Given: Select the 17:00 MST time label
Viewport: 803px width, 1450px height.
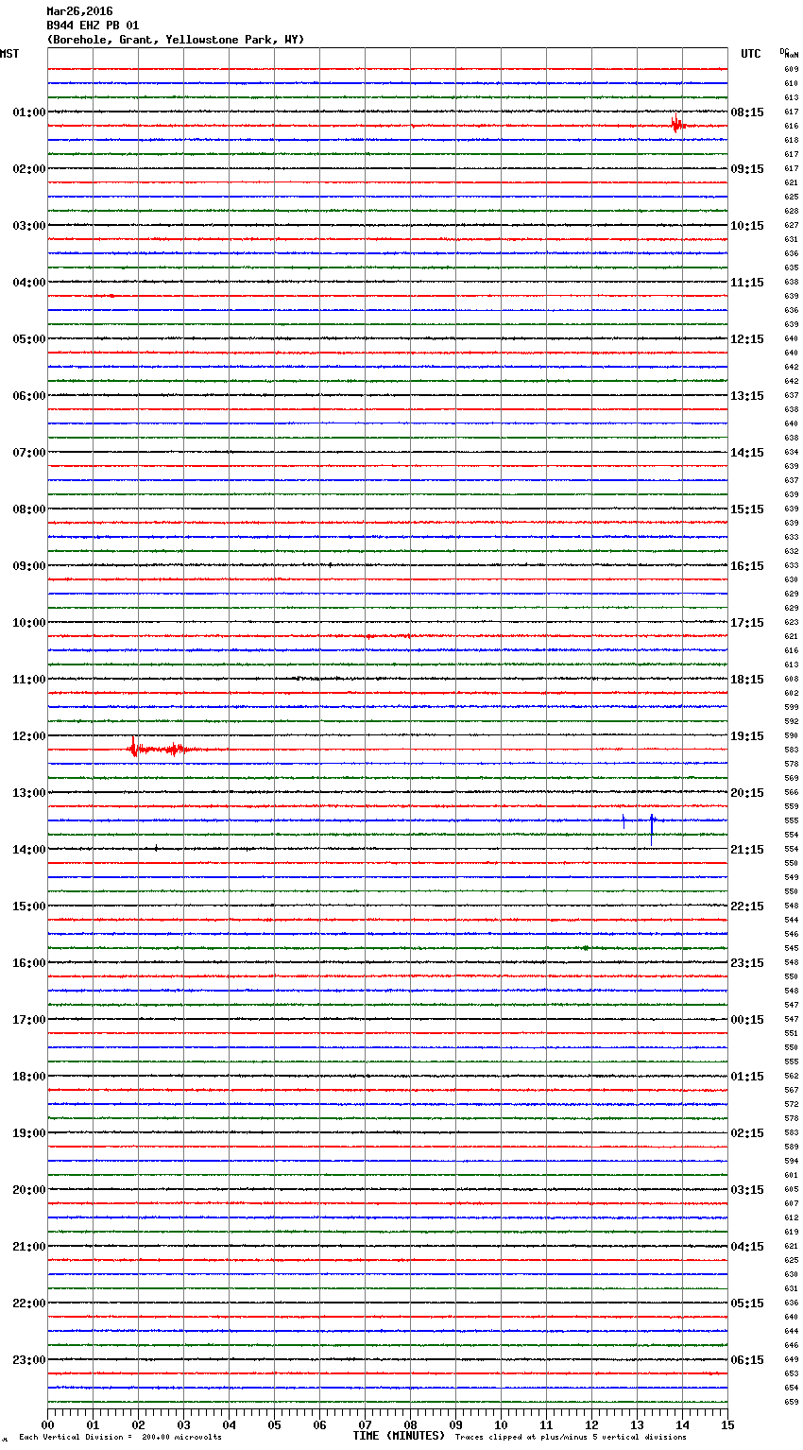Looking at the screenshot, I should pos(28,1020).
